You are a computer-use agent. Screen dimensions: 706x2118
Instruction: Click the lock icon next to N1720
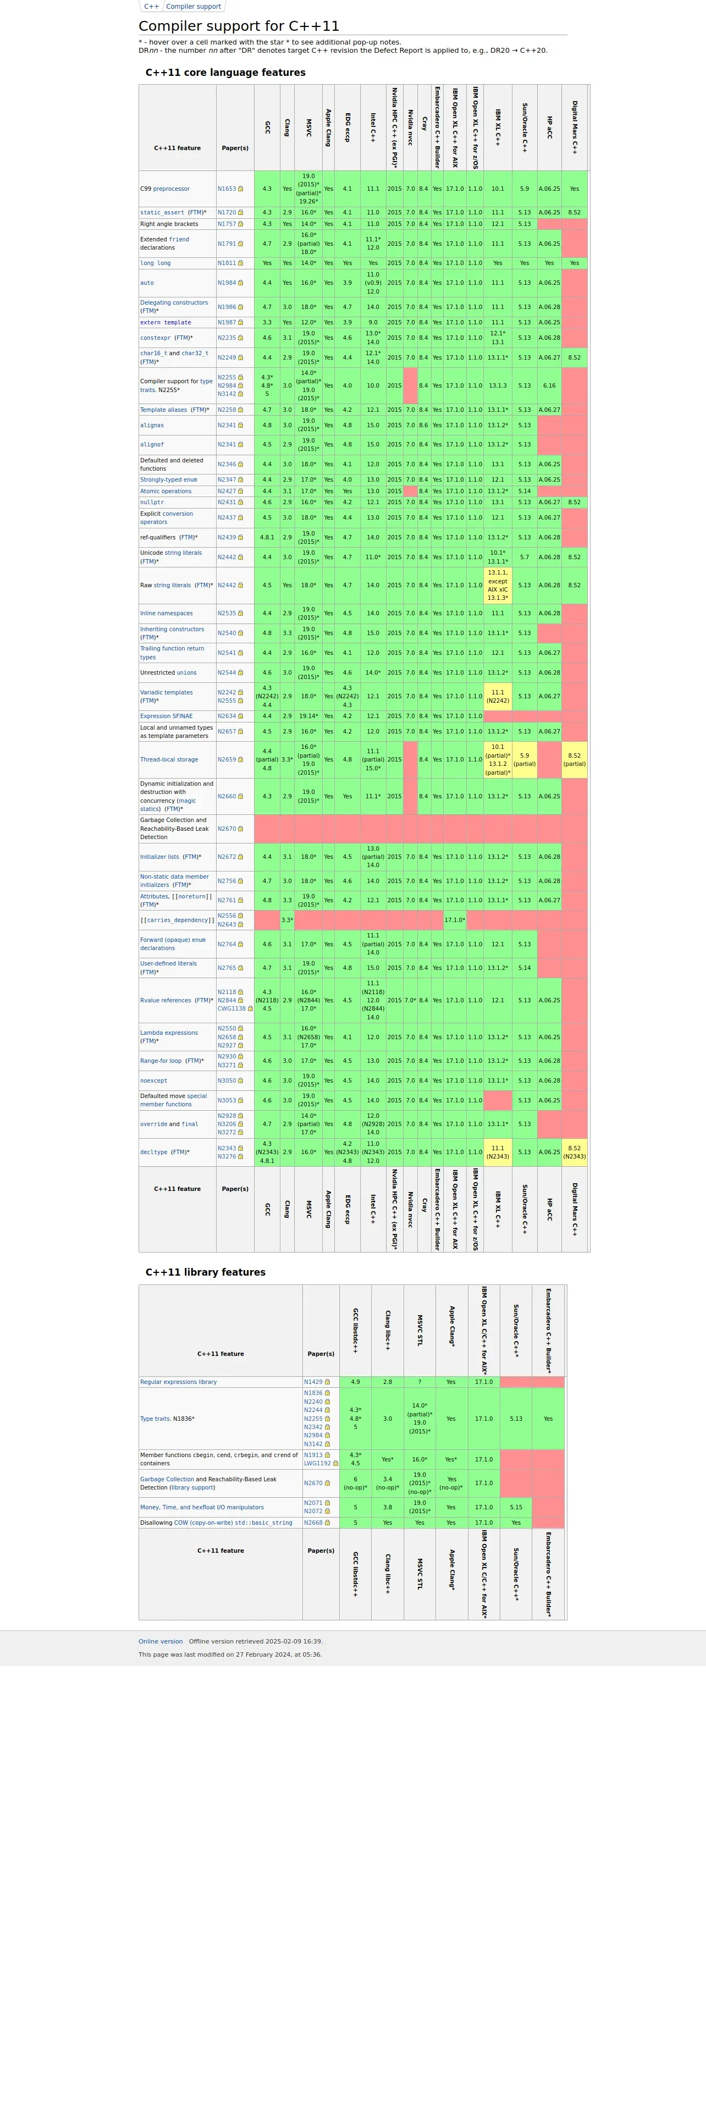[x=241, y=212]
